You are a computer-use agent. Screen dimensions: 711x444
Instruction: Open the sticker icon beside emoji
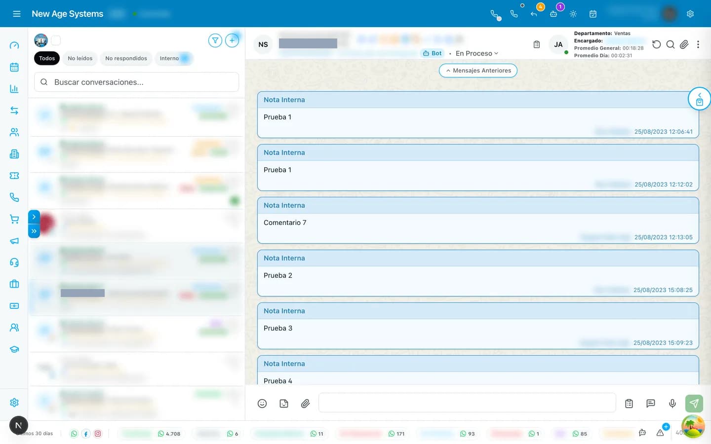tap(284, 404)
